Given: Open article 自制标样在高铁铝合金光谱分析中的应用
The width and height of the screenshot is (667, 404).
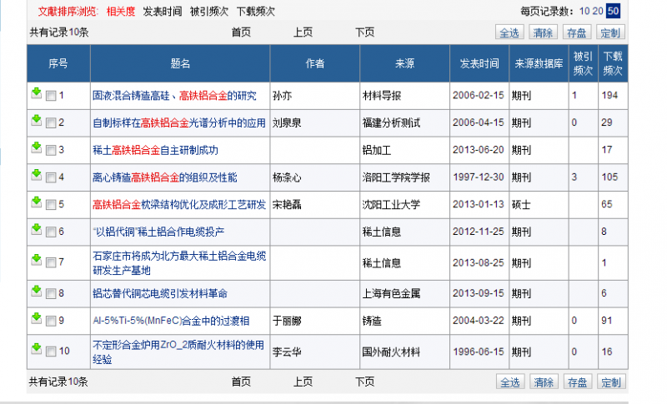Looking at the screenshot, I should pos(179,123).
